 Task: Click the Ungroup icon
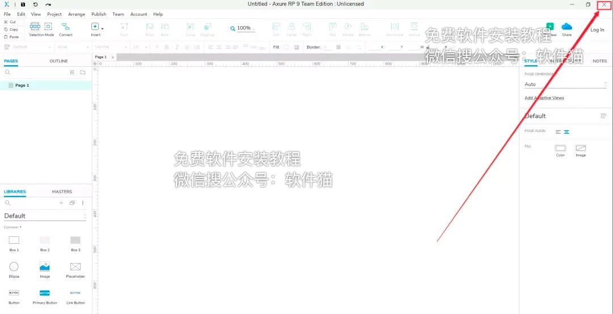[x=208, y=27]
